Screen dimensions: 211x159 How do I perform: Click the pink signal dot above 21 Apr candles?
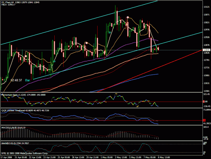click(x=26, y=56)
